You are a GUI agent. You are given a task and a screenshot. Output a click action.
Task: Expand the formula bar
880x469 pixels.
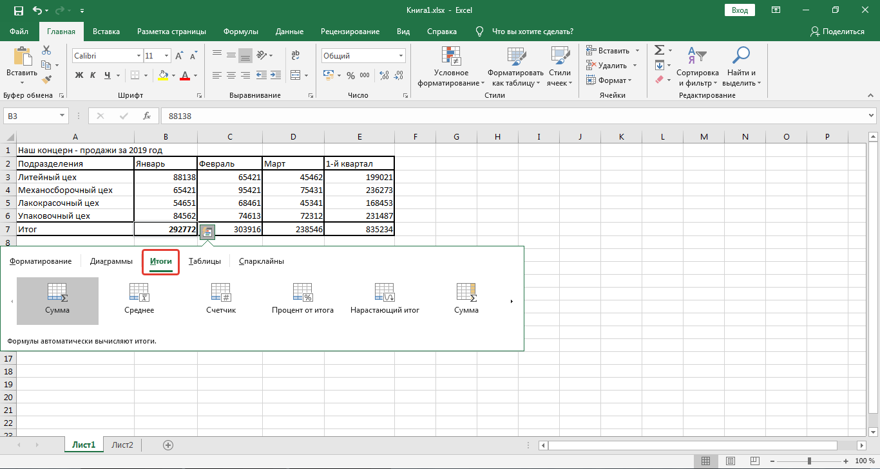click(x=872, y=116)
